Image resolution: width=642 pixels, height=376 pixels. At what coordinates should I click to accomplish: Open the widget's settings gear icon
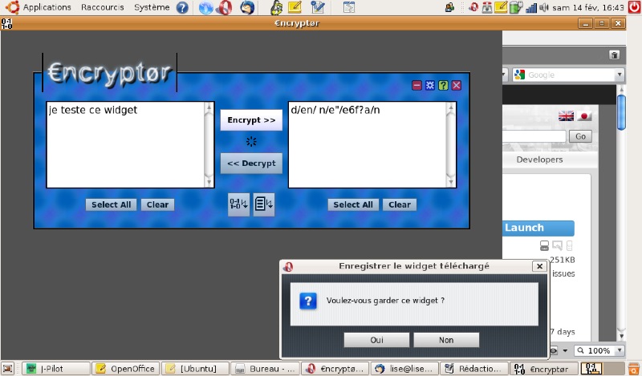[430, 85]
